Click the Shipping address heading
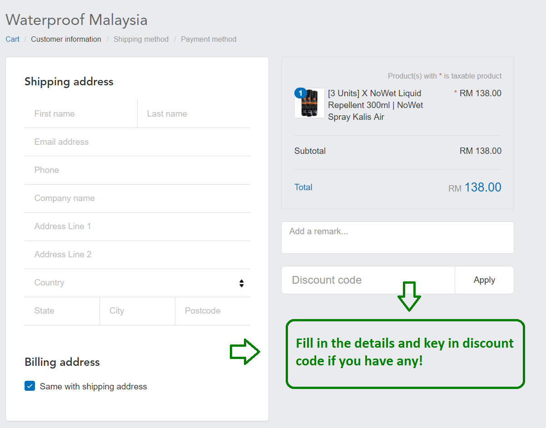Viewport: 546px width, 428px height. pos(69,82)
